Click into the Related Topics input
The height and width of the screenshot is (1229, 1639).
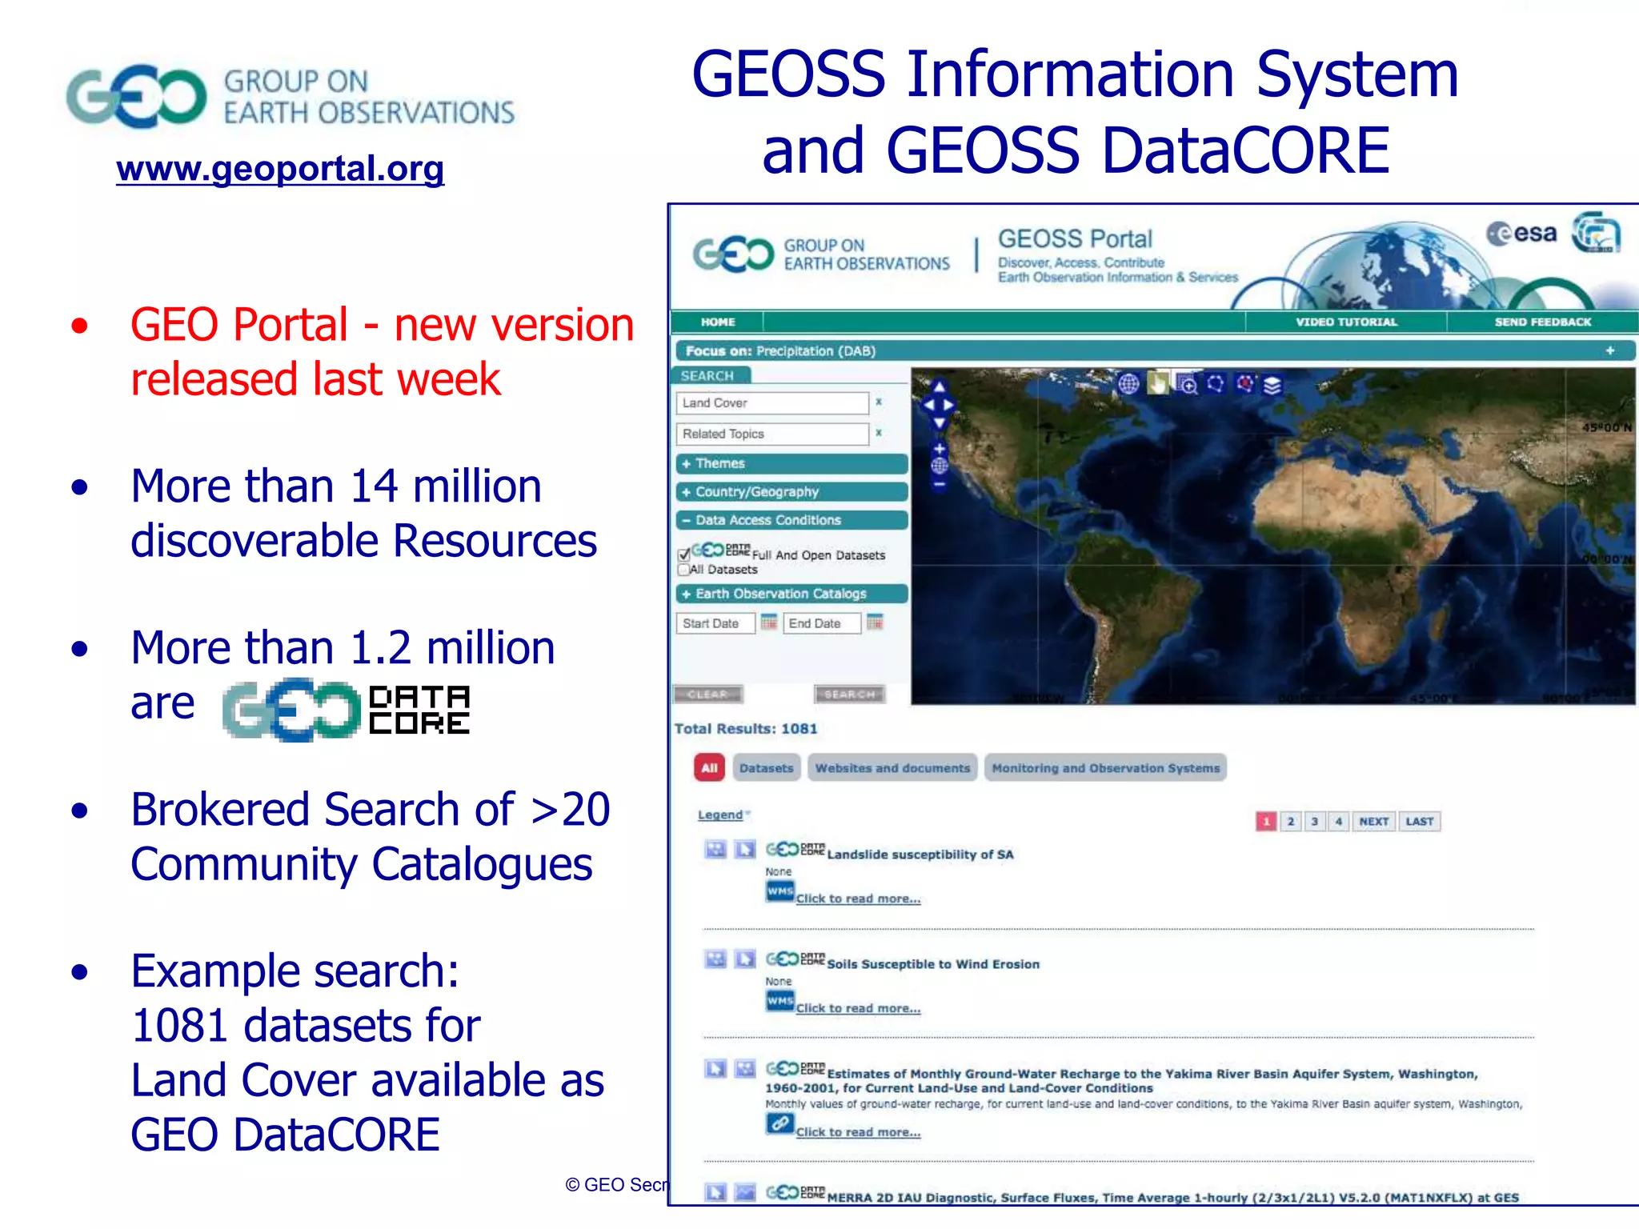coord(772,434)
